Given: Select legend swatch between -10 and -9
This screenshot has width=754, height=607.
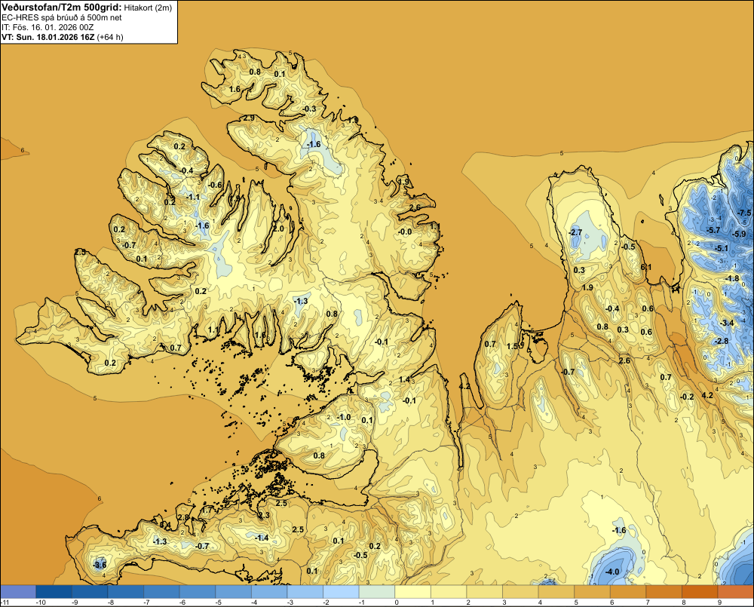Looking at the screenshot, I should click(x=54, y=591).
